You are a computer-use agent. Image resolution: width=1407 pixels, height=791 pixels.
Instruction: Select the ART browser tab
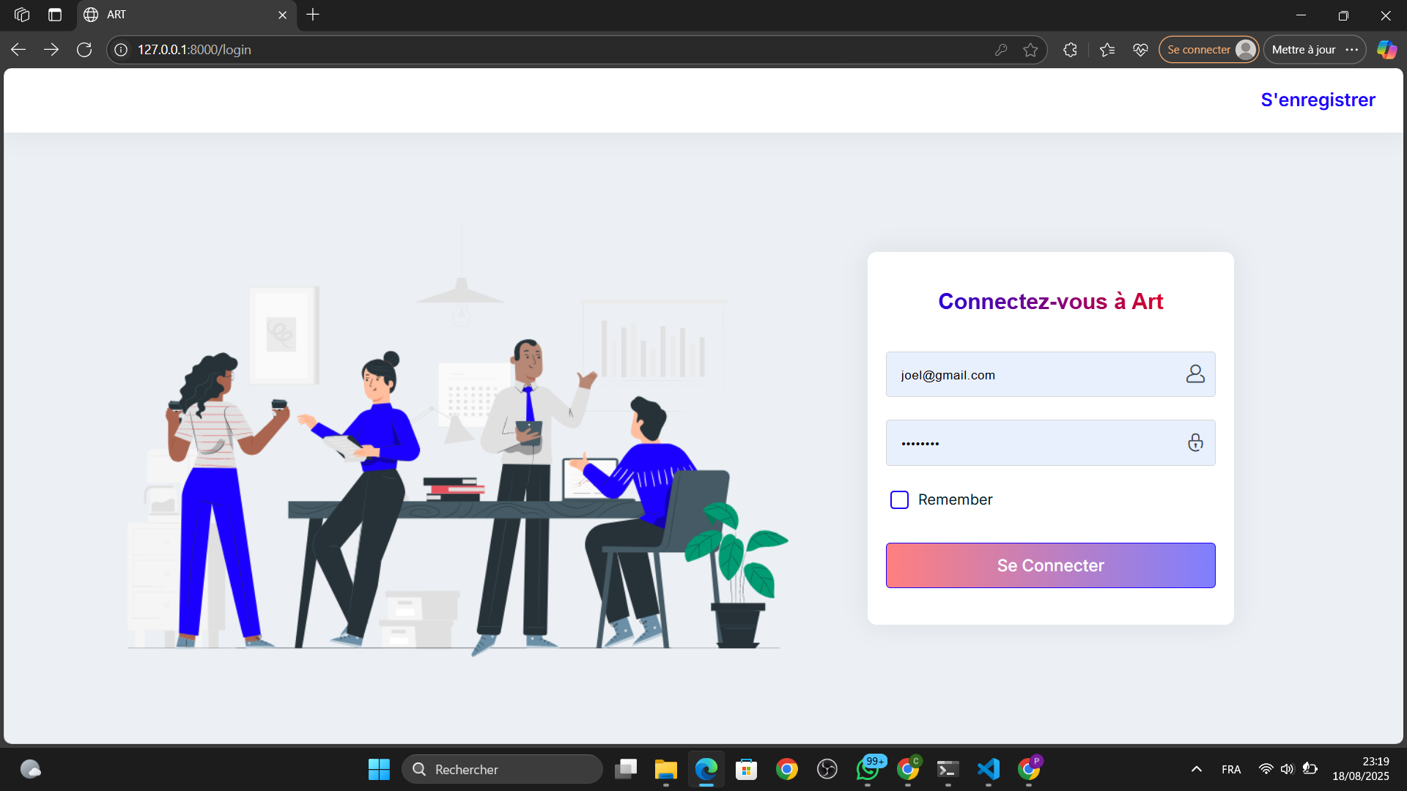click(183, 15)
